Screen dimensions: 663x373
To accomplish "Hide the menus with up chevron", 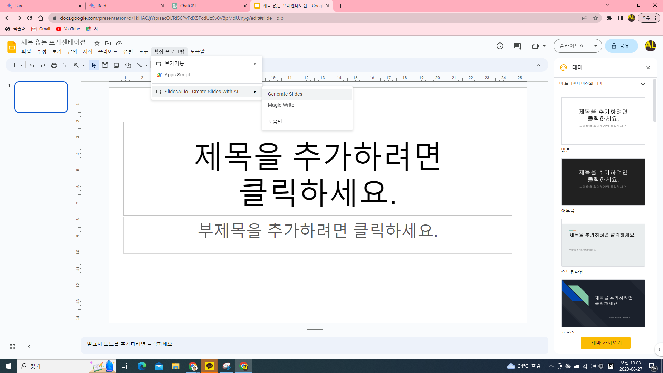I will tap(538, 65).
